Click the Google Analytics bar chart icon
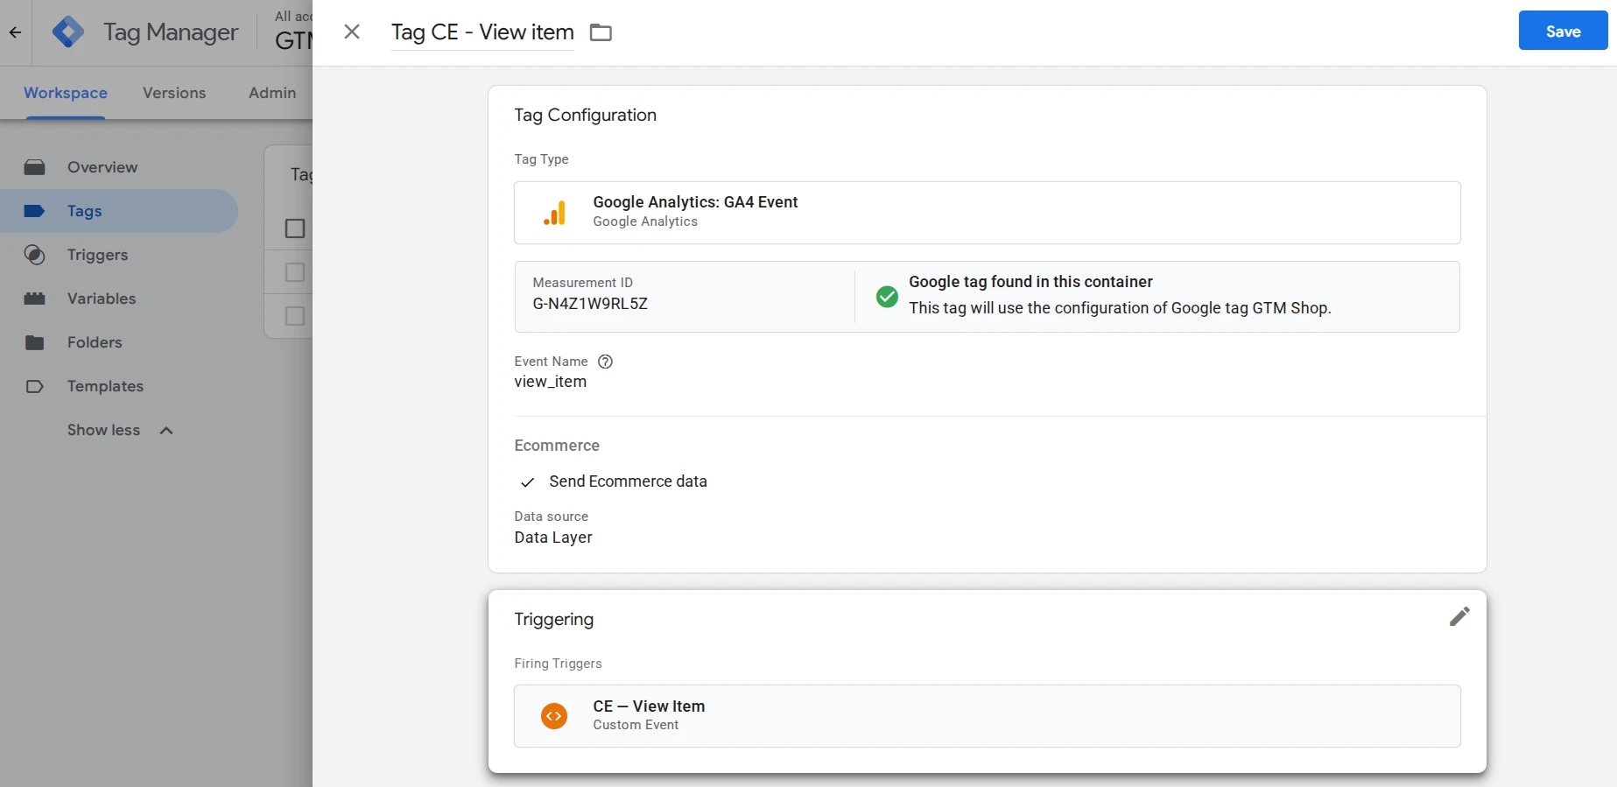This screenshot has height=787, width=1617. 554,213
